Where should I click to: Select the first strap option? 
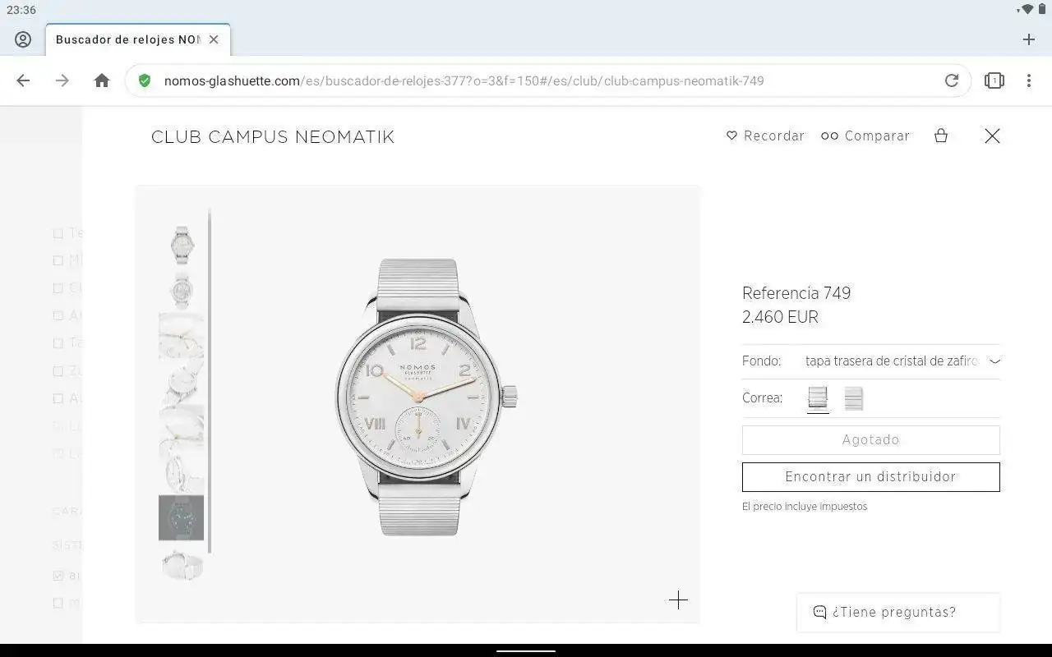click(817, 398)
